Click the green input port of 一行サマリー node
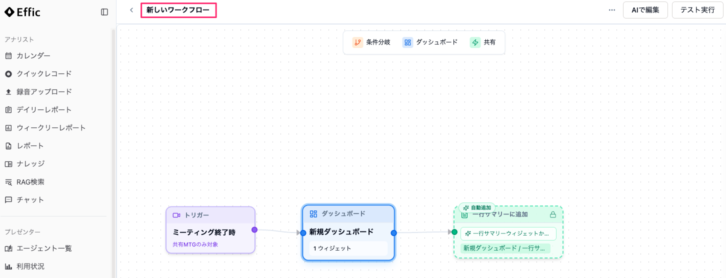Image resolution: width=726 pixels, height=278 pixels. click(454, 232)
